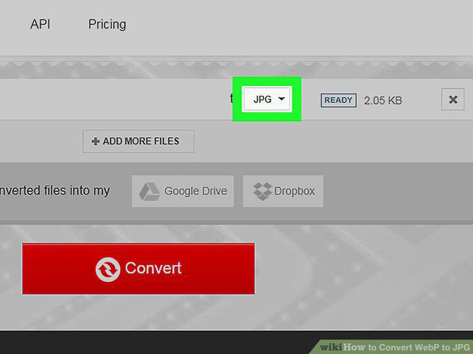Screen dimensions: 473x354
Task: Click the red Convert button
Action: 138,269
